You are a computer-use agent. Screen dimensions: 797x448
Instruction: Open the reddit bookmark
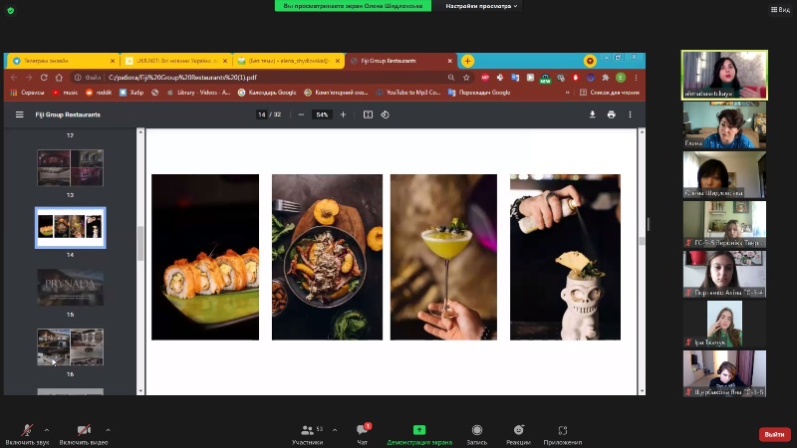99,93
